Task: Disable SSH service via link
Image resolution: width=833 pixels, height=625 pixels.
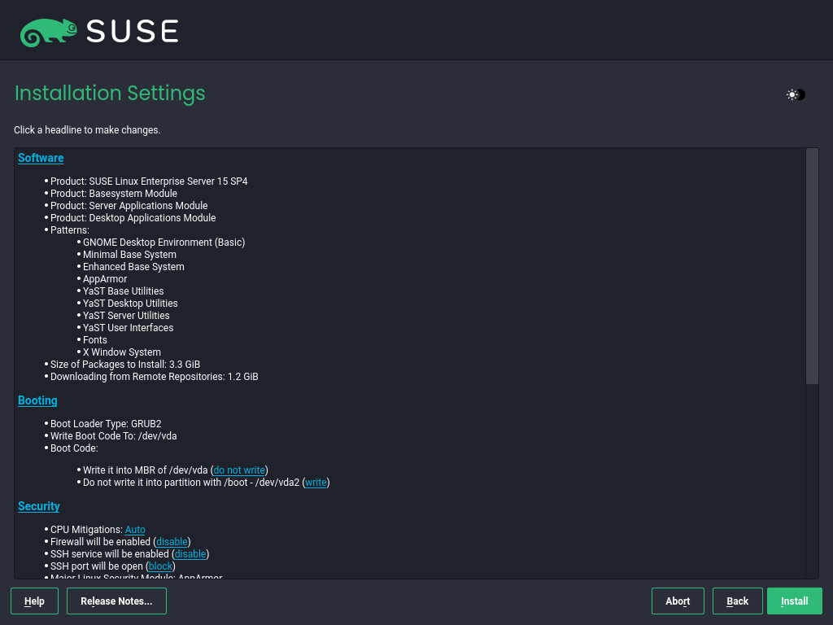Action: pos(190,554)
